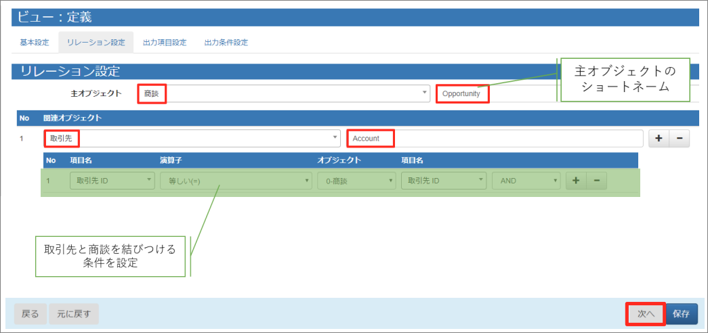Click the 保存 button

682,314
